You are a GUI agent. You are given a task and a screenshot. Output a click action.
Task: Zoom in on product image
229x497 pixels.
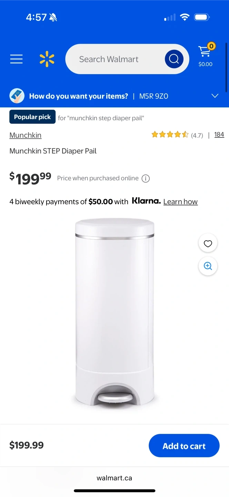coord(208,266)
